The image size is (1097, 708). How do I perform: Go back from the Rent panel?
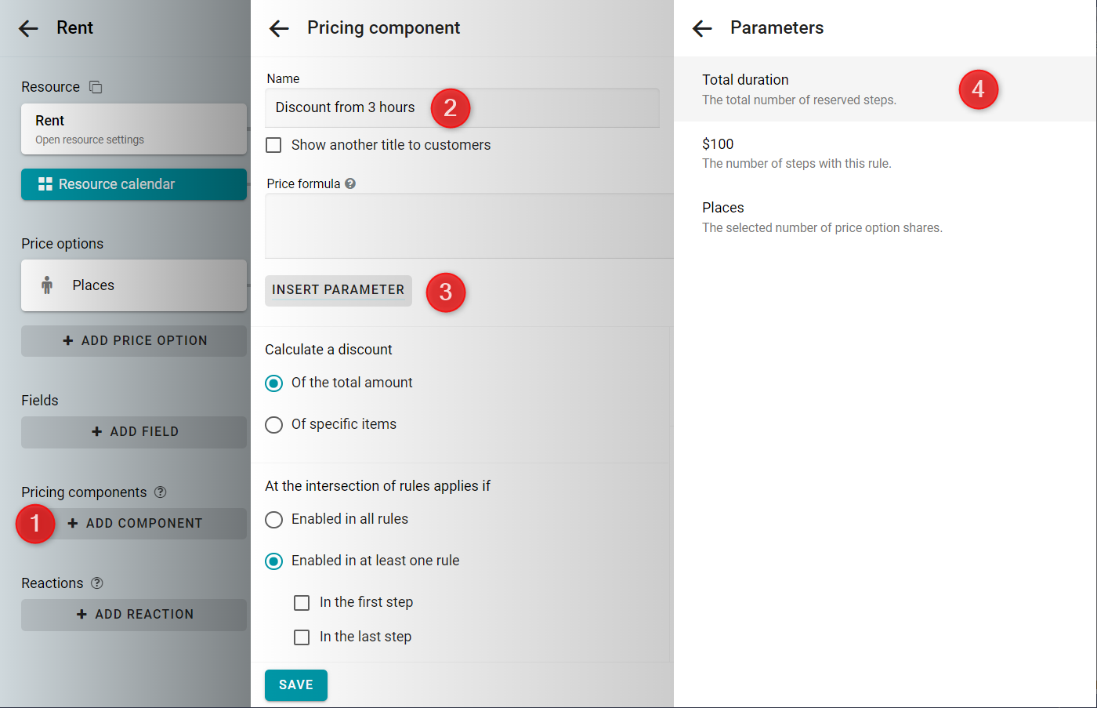[28, 29]
